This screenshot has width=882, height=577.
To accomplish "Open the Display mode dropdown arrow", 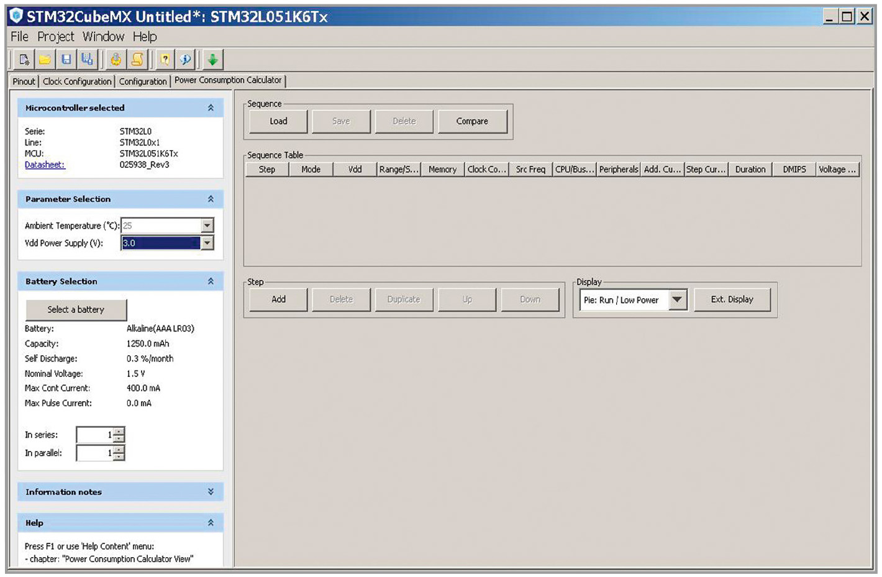I will [677, 299].
